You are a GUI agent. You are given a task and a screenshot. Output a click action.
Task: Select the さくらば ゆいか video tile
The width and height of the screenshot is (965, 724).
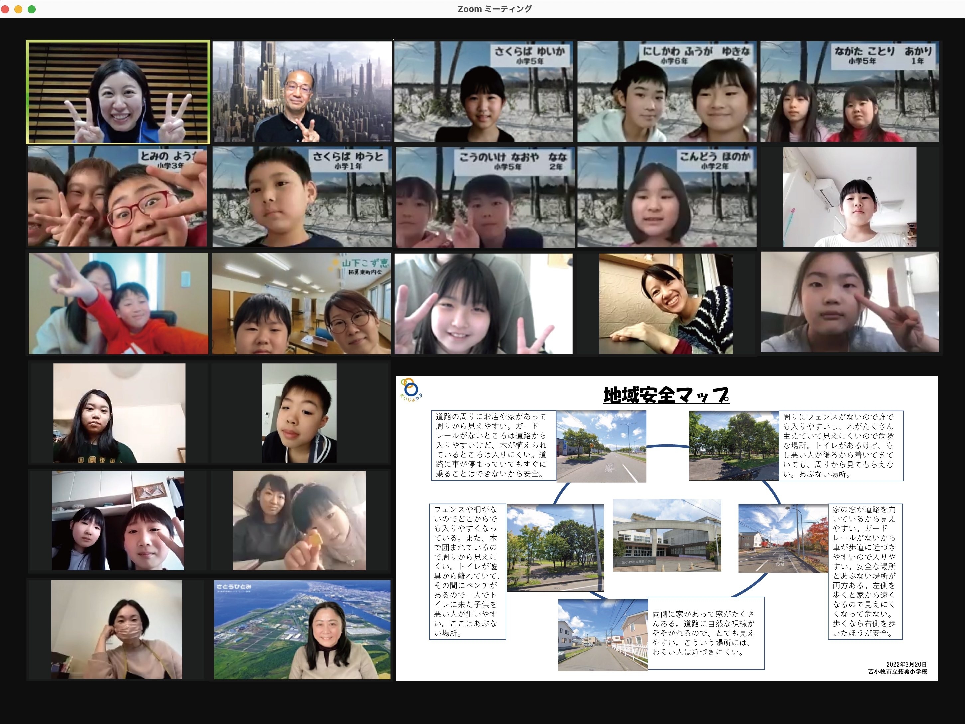pos(483,92)
